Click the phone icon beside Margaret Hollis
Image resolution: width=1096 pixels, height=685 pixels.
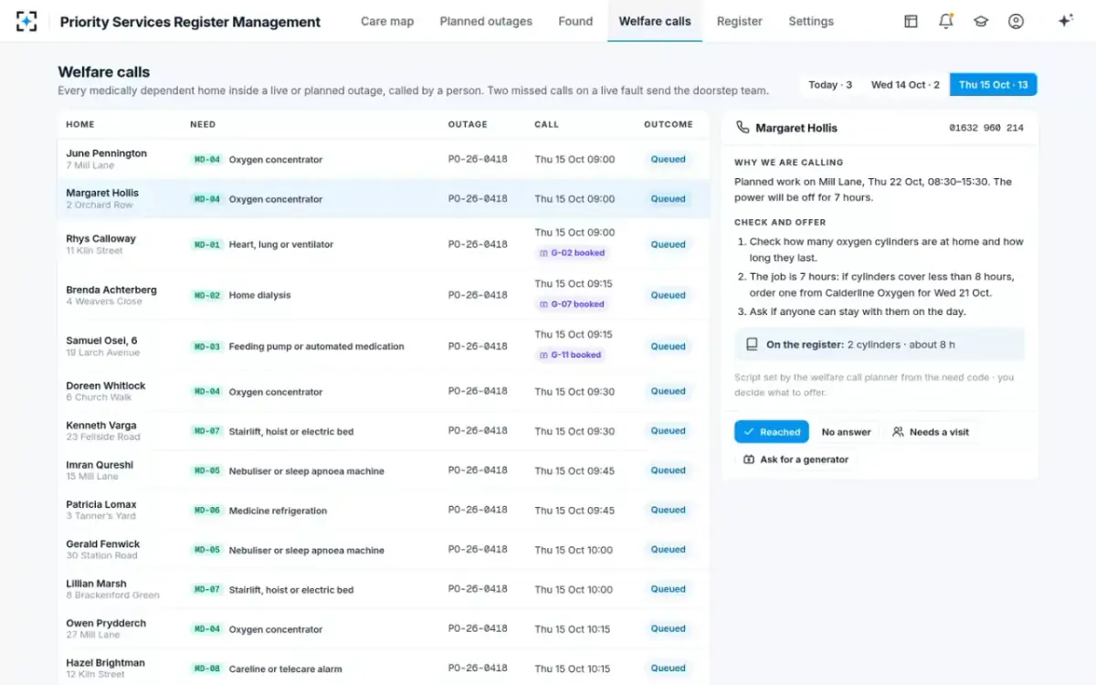click(x=743, y=128)
